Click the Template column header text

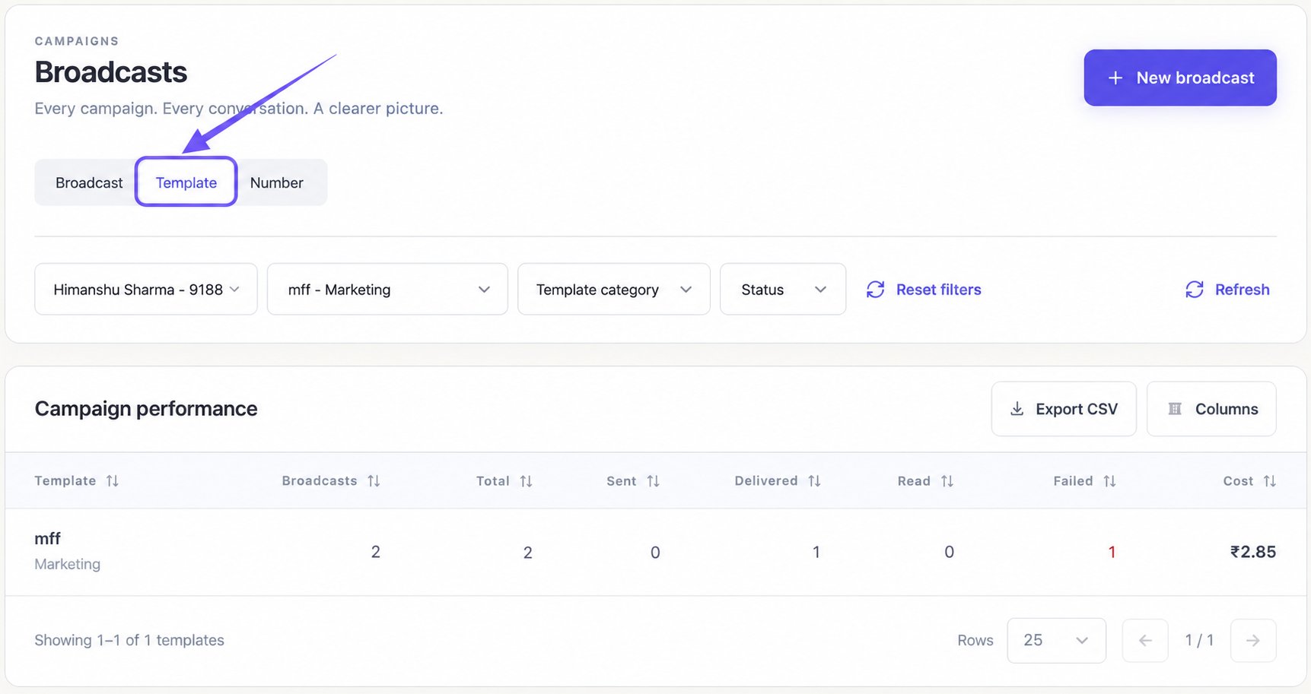click(x=65, y=481)
